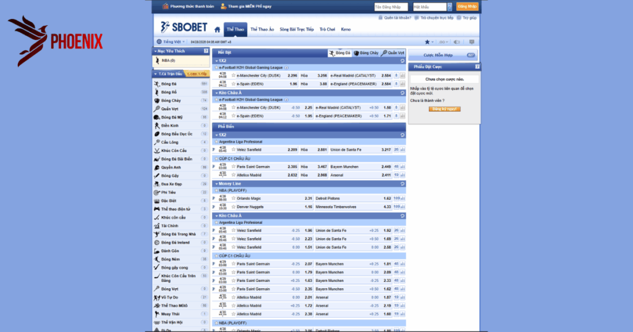Pick Minnesota Timberwolves odds 4.33
Screen dimensions: 633x332
[x=387, y=207]
